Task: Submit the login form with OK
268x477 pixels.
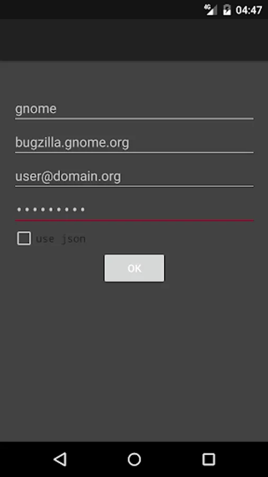Action: [x=135, y=268]
